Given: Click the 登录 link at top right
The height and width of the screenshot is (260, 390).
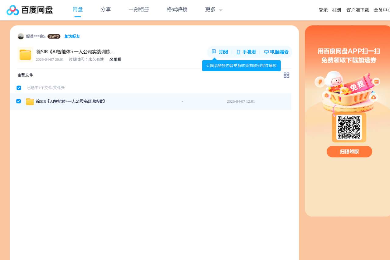Looking at the screenshot, I should [323, 9].
